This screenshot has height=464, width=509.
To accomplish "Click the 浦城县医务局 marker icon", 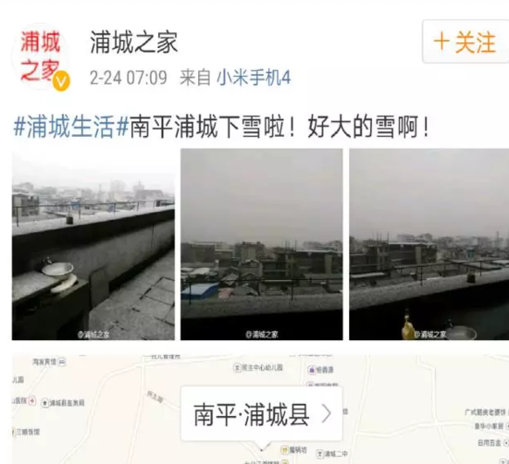I will [x=44, y=403].
